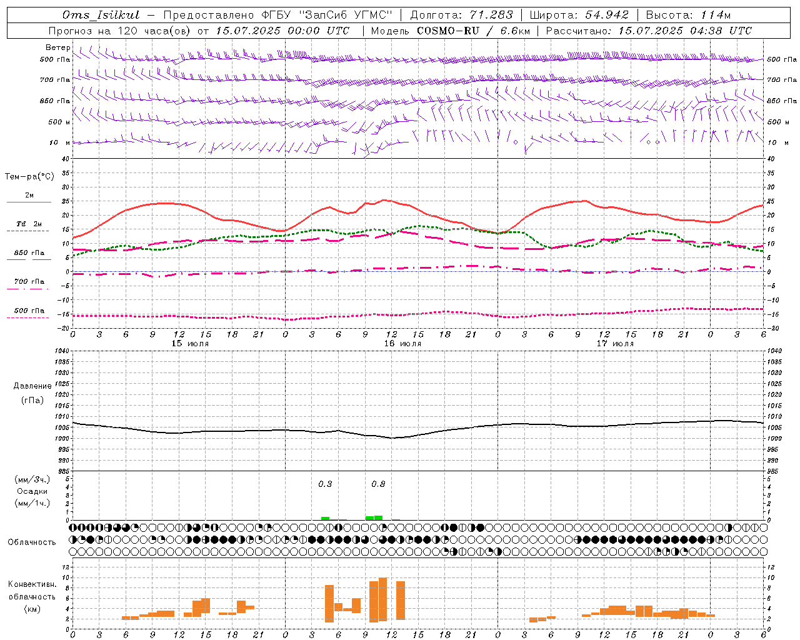Image resolution: width=800 pixels, height=640 pixels.
Task: Click the tallest orange convective cloud bar
Action: (382, 599)
